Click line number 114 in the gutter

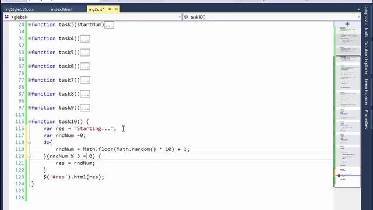(20, 114)
